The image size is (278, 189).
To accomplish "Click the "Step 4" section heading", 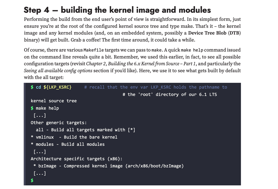I will [117, 10].
